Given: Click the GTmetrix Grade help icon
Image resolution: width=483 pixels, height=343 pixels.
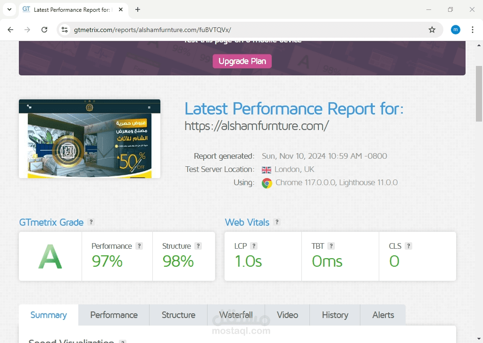Looking at the screenshot, I should (91, 222).
